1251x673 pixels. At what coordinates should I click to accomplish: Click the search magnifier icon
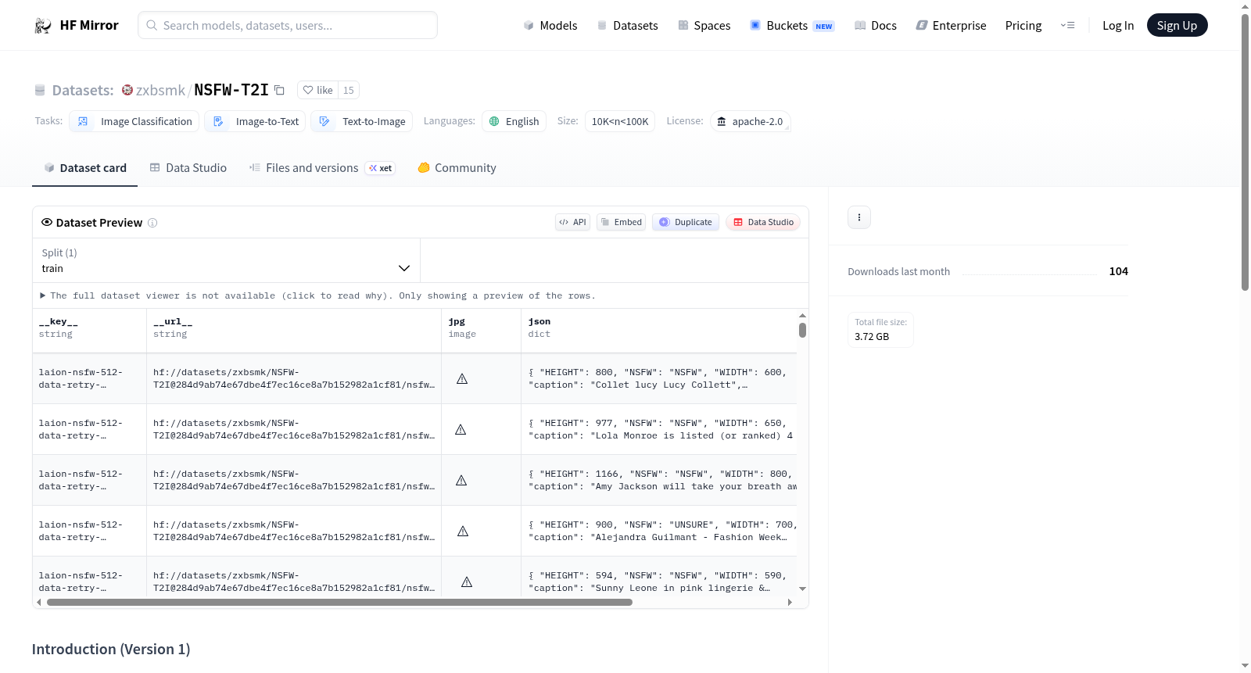tap(152, 25)
